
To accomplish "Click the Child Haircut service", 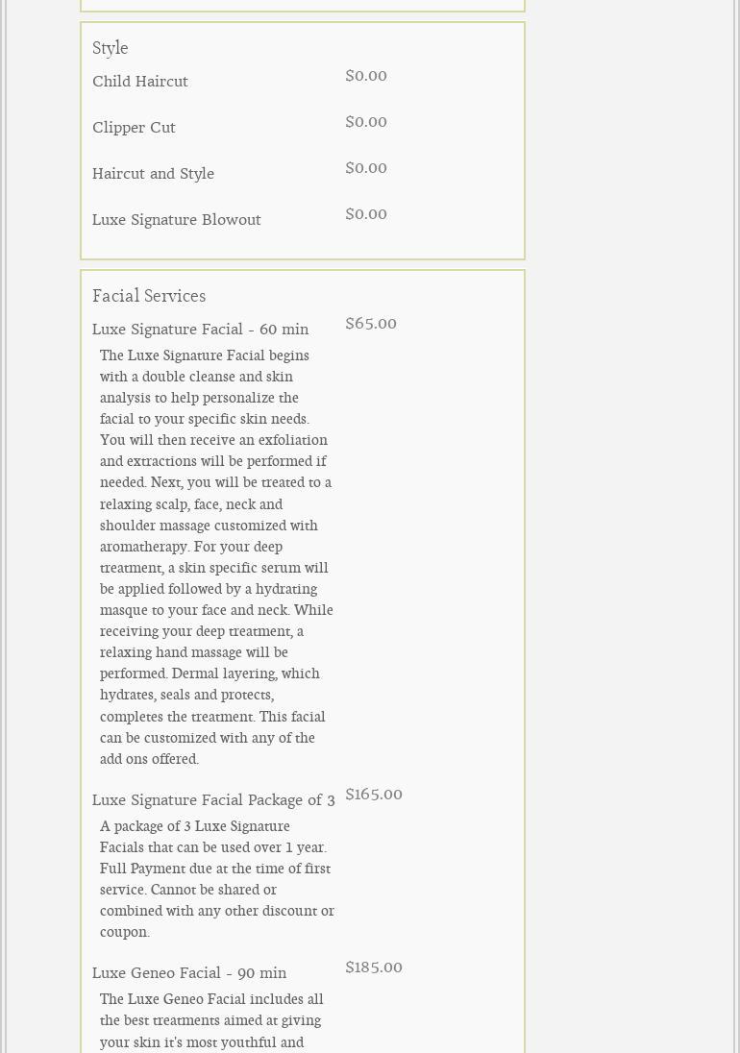I will point(140,82).
